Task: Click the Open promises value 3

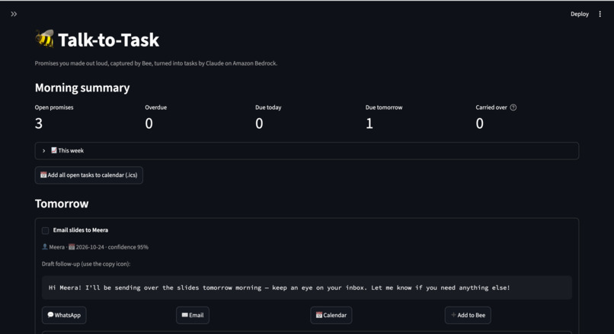Action: [38, 124]
